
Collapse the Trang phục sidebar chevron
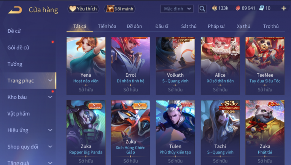(50, 81)
